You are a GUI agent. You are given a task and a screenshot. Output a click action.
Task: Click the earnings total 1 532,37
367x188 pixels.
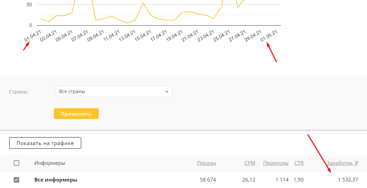pos(348,180)
